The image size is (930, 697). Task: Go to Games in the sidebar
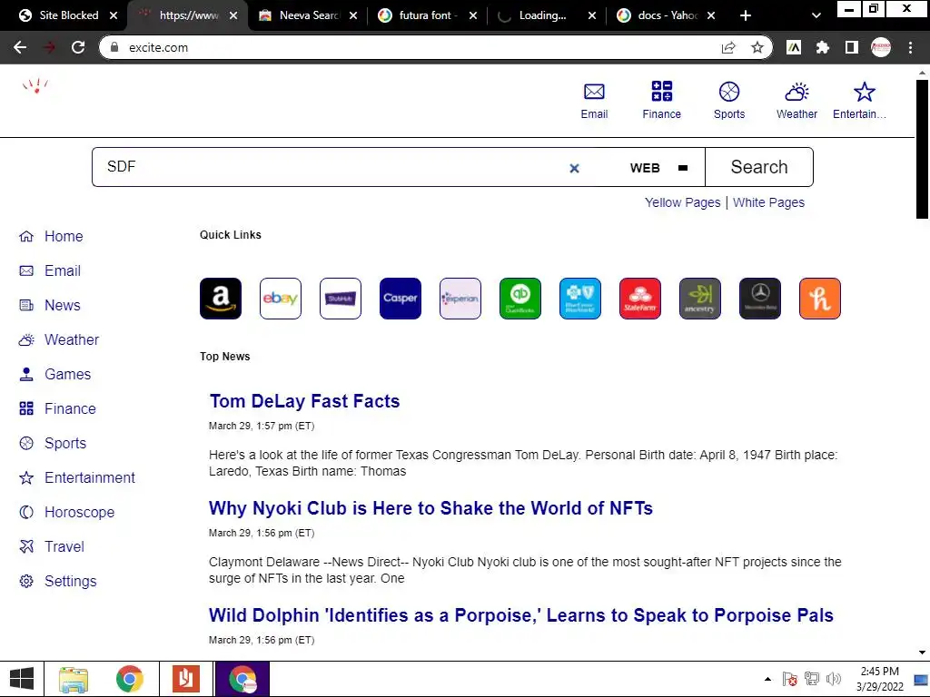54,375
